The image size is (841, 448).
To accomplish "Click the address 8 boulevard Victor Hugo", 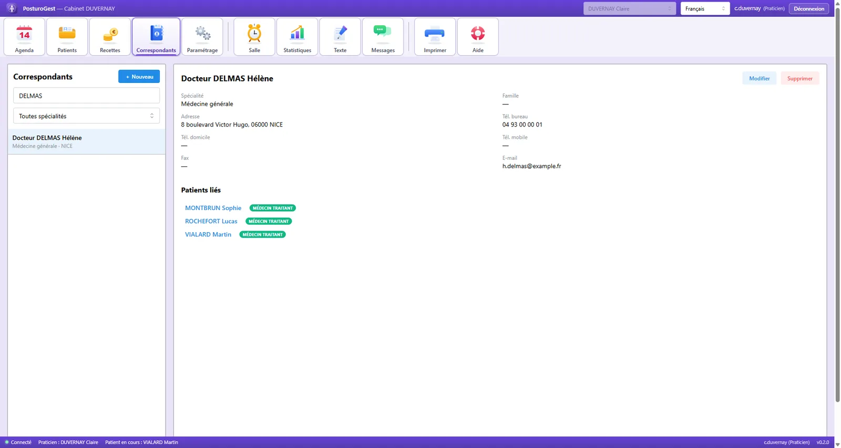I will click(x=232, y=124).
